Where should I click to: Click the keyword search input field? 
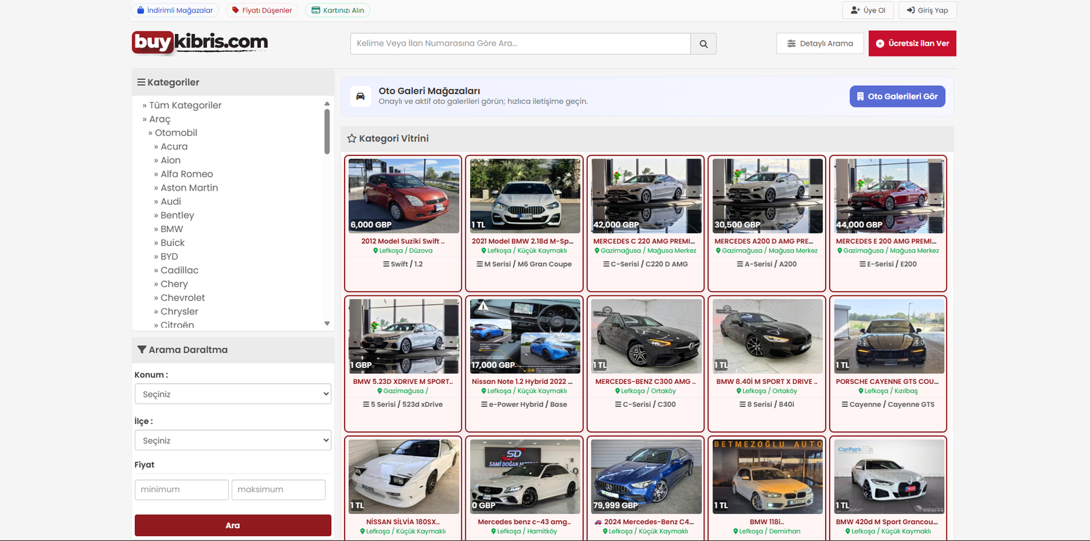tap(520, 44)
